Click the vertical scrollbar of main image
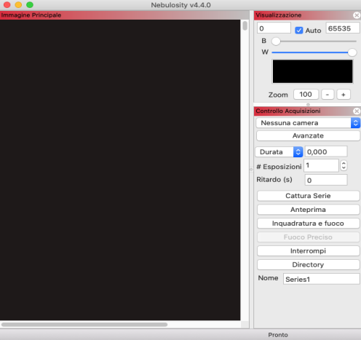The height and width of the screenshot is (340, 361). tap(245, 25)
